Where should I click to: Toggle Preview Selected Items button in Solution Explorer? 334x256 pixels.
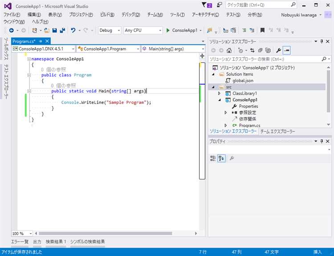[x=287, y=50]
